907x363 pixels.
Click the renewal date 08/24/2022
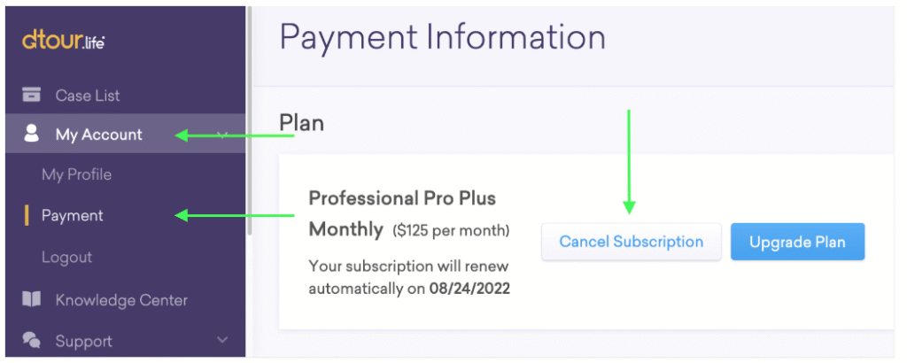point(470,290)
